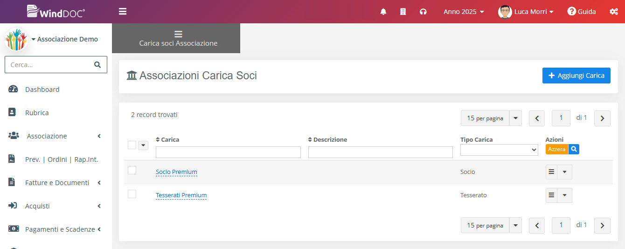
Task: Go to previous page in bottom pagination
Action: [x=537, y=226]
